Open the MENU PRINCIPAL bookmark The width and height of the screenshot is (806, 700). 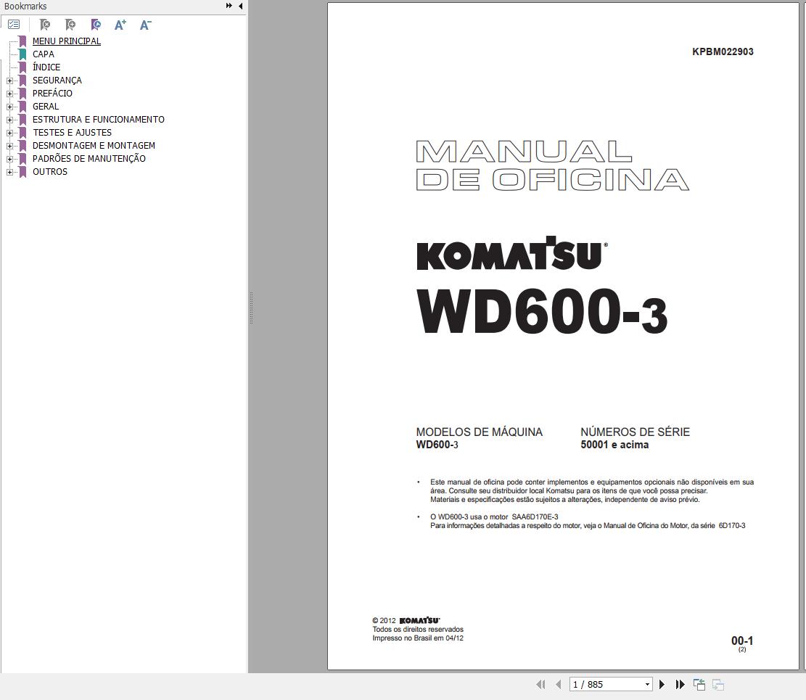[x=66, y=41]
